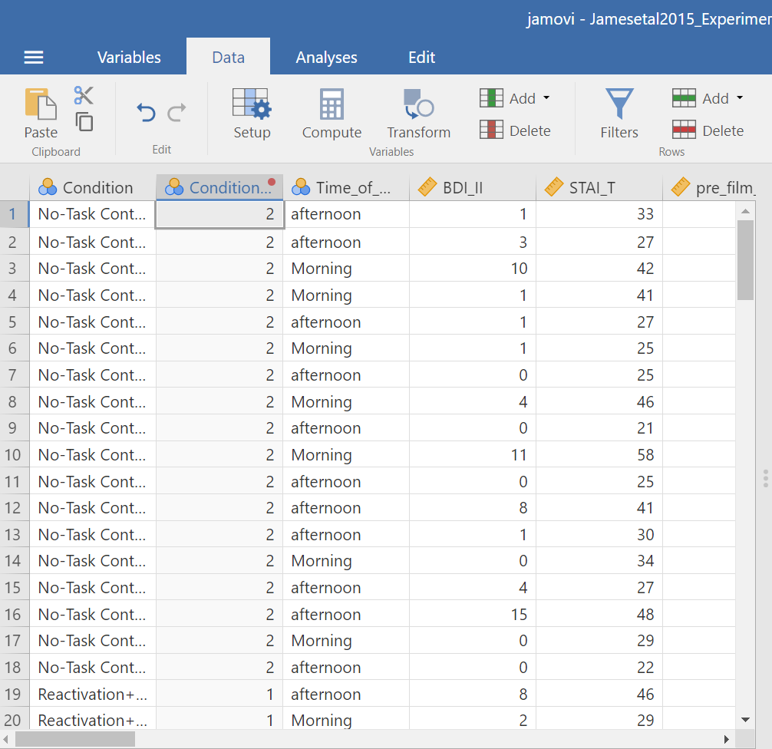The width and height of the screenshot is (772, 749).
Task: Click 'afternoon' cell in row 12
Action: (346, 508)
